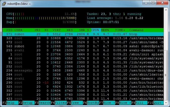Click the Command column header
The image size is (170, 107).
pyautogui.click(x=136, y=30)
